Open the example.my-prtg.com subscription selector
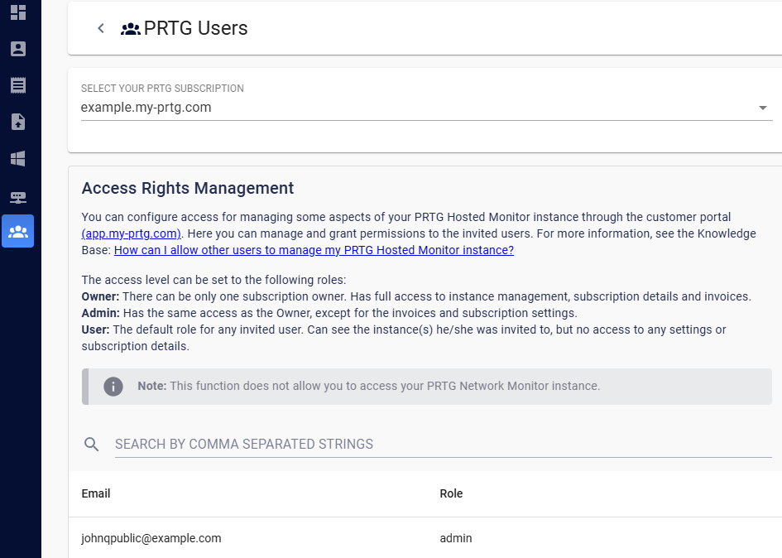Viewport: 782px width, 558px height. 414,108
